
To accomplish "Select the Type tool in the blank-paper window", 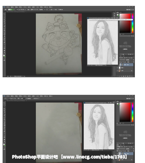I will [4, 133].
